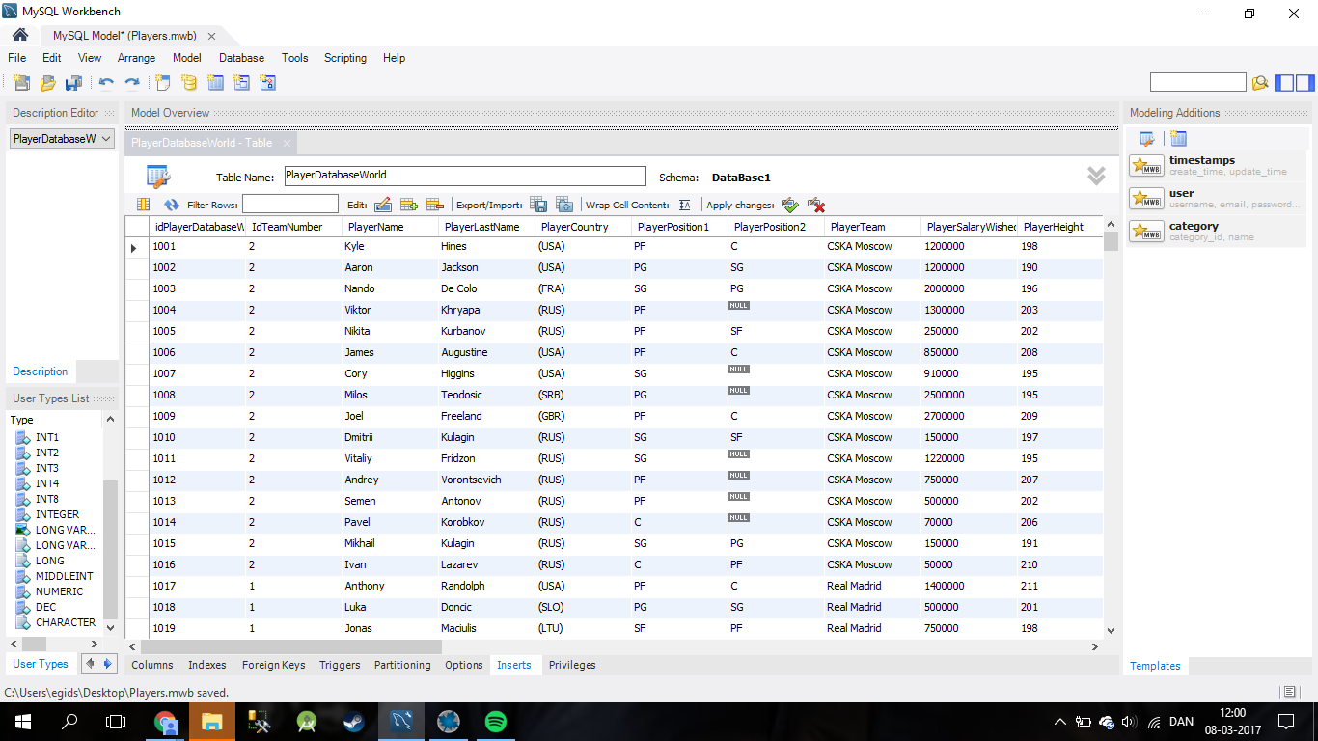Click the Type column header expander arrow
The width and height of the screenshot is (1318, 741).
tap(110, 420)
